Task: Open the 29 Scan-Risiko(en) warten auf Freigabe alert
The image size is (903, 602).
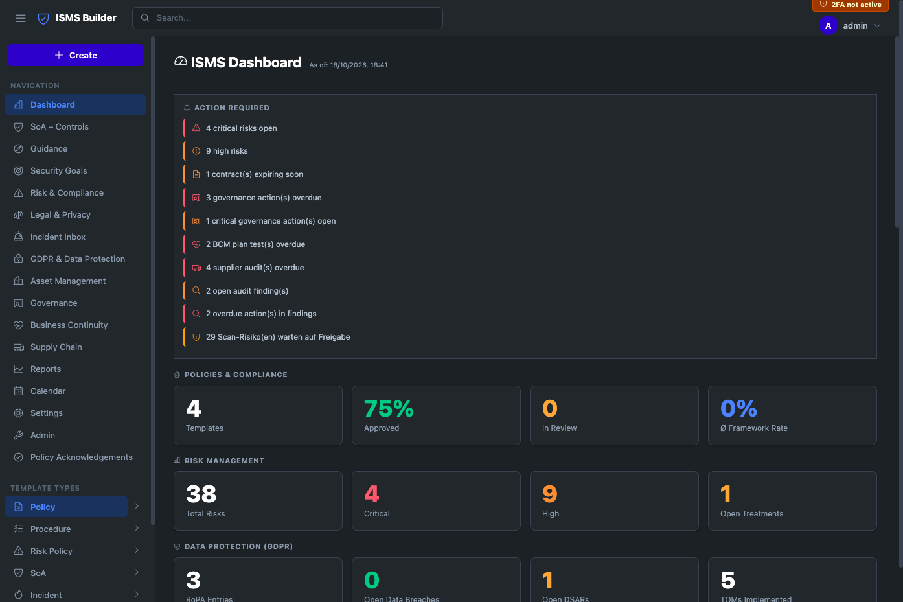Action: 525,337
